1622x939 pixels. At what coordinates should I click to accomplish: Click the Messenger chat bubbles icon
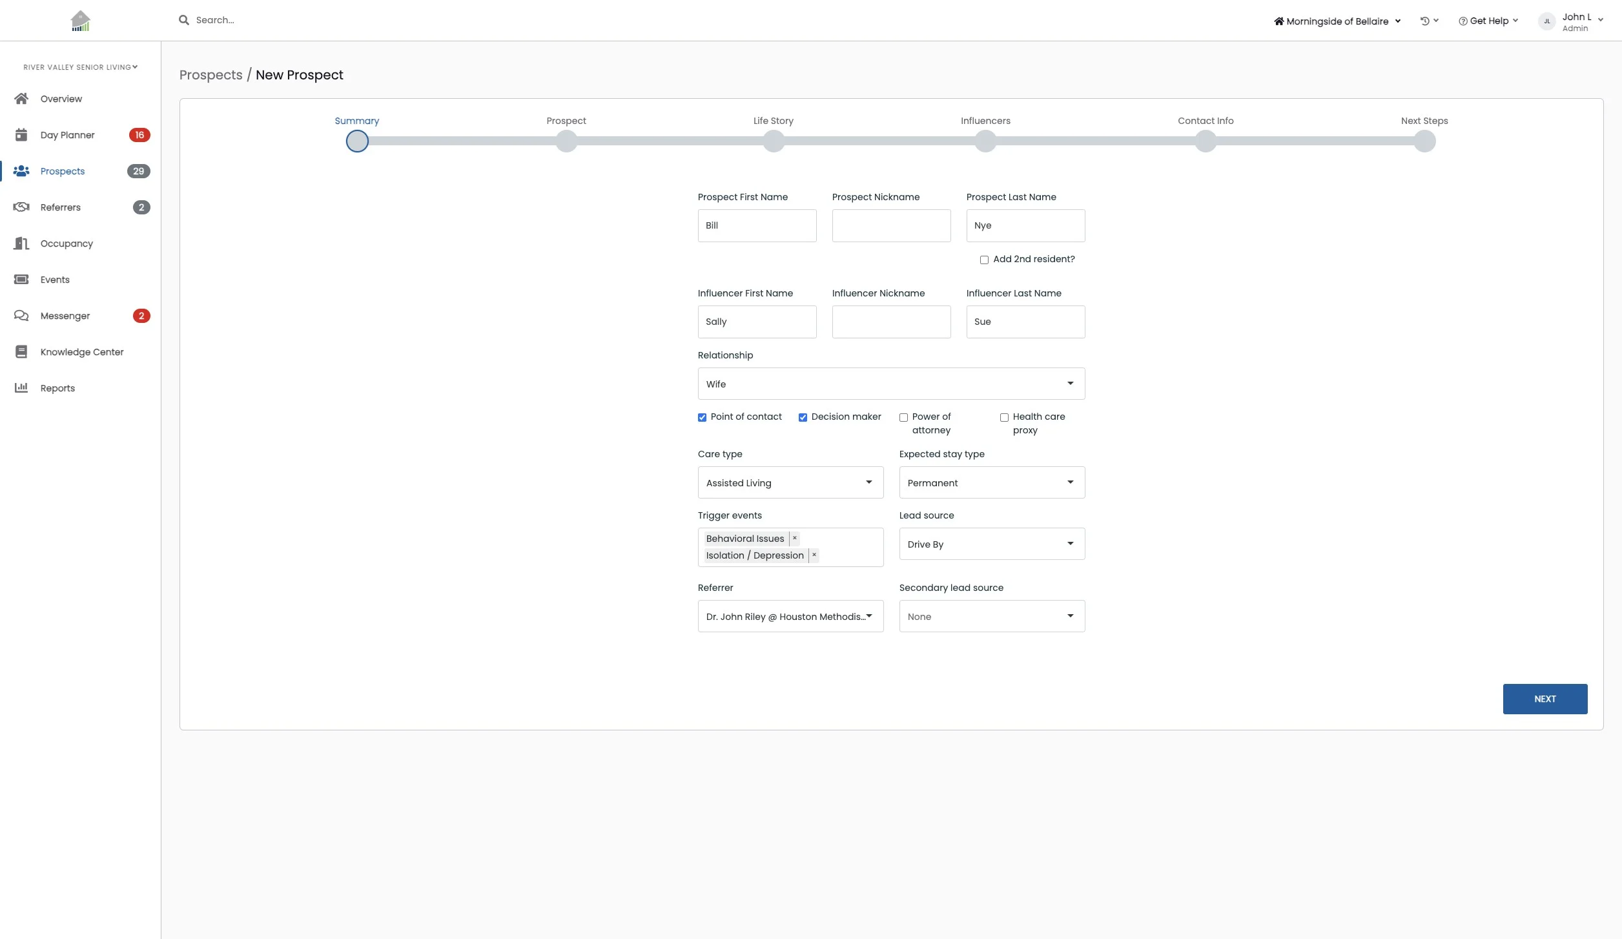21,316
